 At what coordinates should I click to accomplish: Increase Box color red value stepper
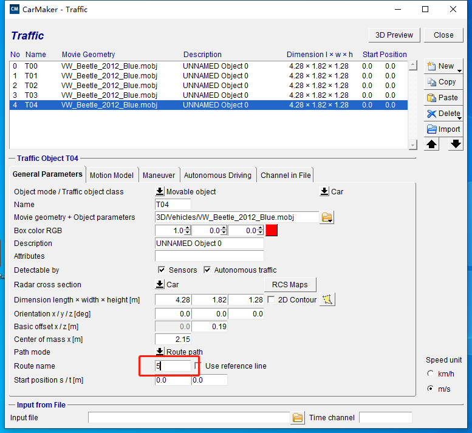tap(188, 228)
